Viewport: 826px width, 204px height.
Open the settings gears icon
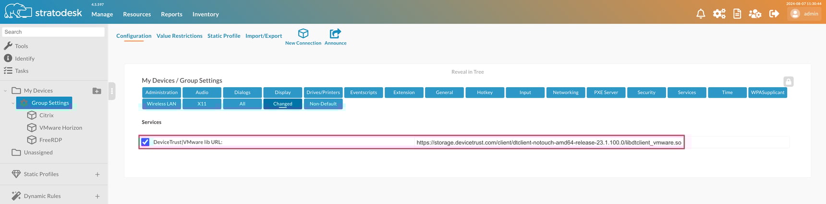(719, 14)
